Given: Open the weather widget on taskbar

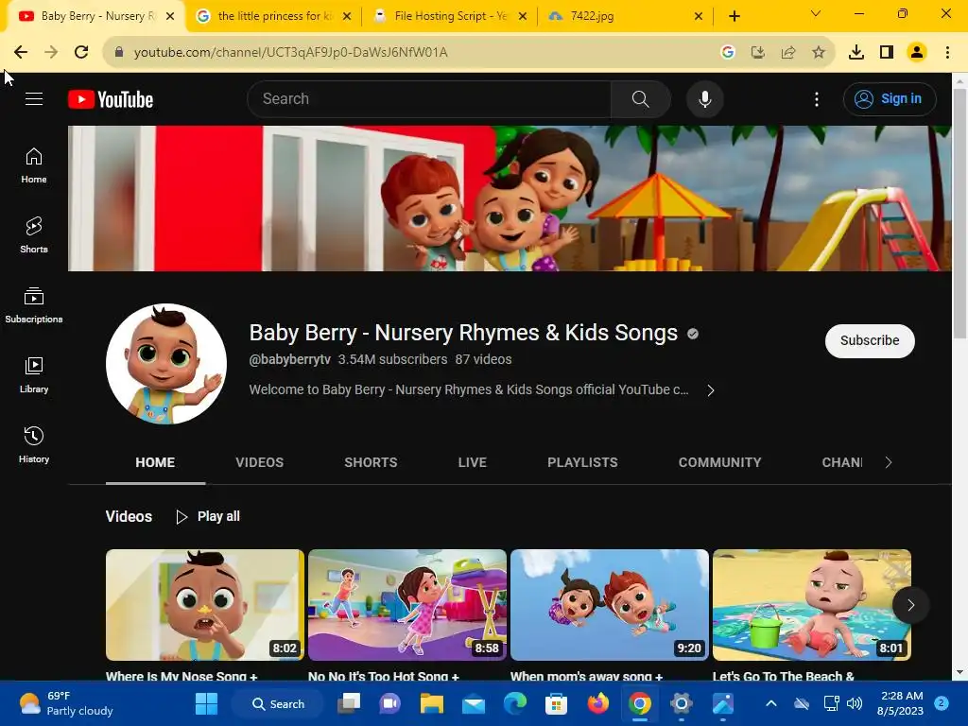Looking at the screenshot, I should (65, 703).
